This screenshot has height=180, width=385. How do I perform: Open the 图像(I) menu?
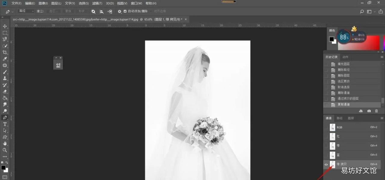click(x=43, y=3)
